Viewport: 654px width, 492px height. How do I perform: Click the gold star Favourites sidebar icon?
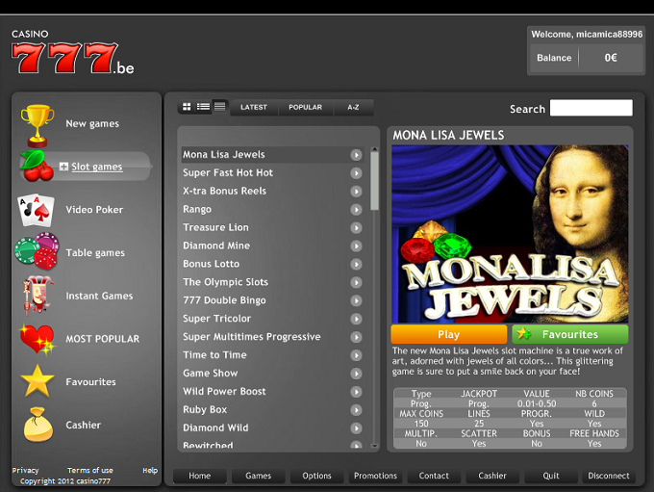[x=38, y=381]
